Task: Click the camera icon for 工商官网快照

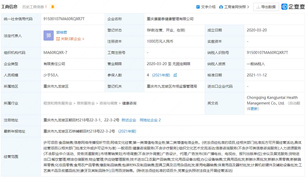Action: pos(221,7)
